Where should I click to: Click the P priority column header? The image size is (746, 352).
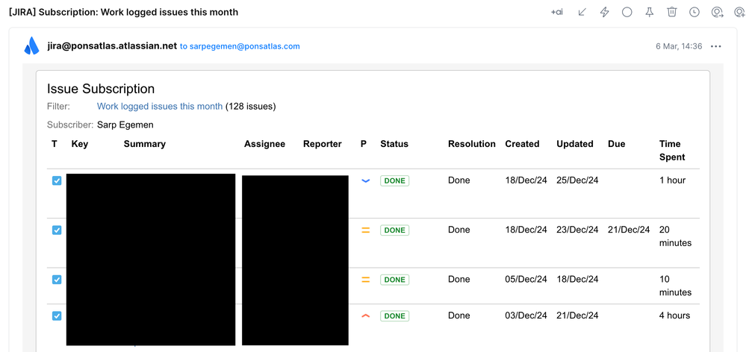[364, 144]
